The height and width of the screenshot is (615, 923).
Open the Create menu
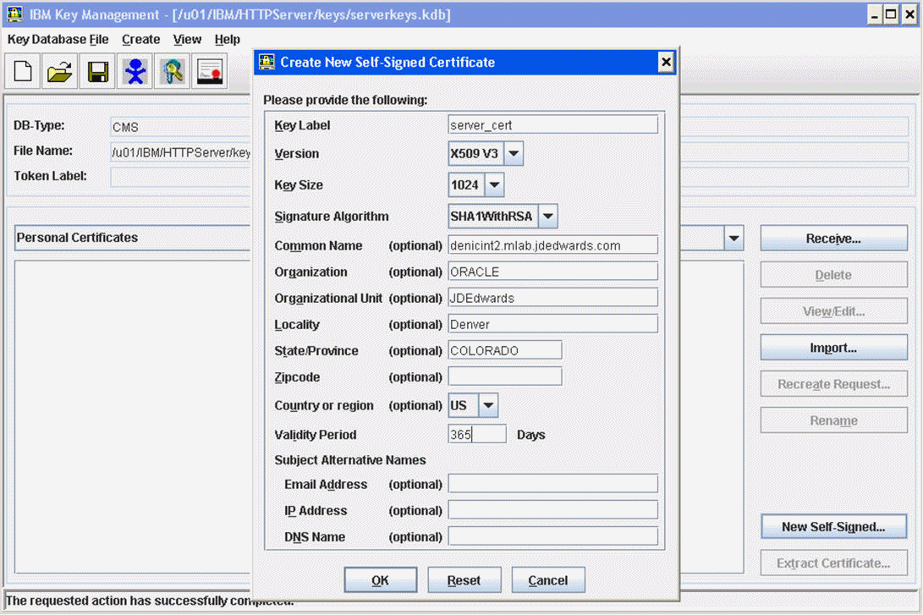coord(140,40)
